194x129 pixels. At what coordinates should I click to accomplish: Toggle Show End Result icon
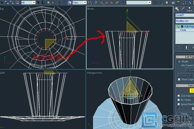[186, 47]
